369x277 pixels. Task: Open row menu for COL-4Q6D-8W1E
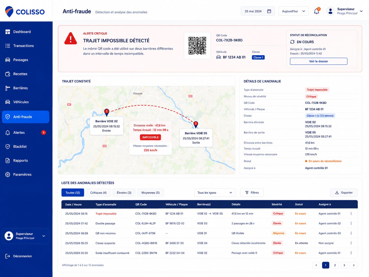(351, 243)
